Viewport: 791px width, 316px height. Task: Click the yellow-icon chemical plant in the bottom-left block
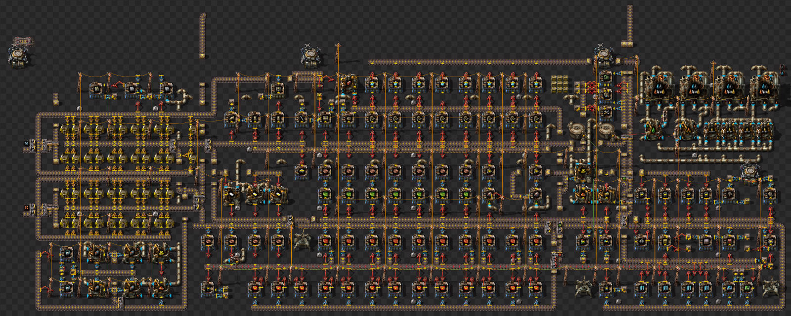161,253
